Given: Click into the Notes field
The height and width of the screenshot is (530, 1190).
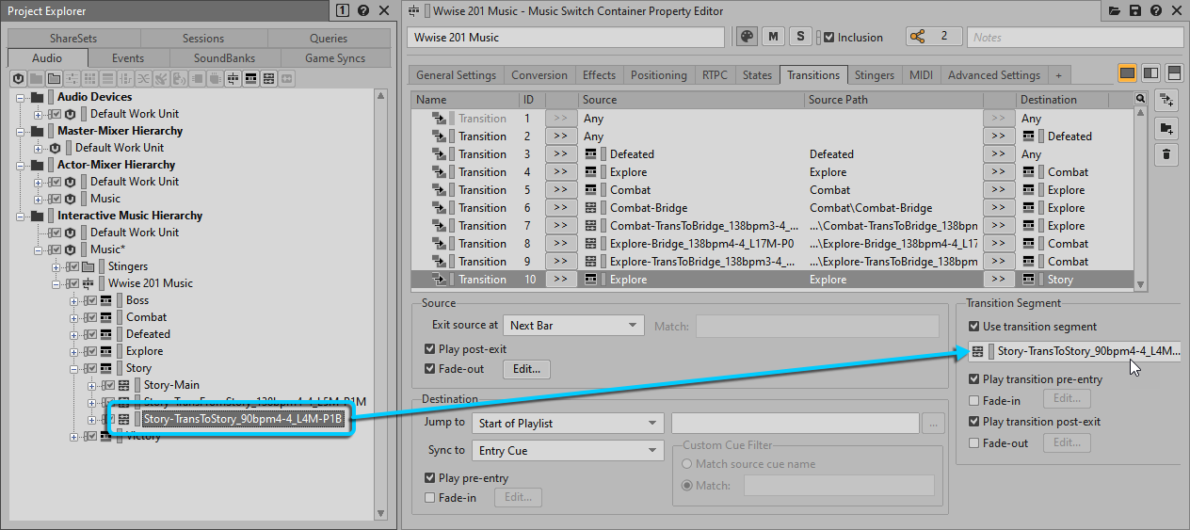Looking at the screenshot, I should [x=1075, y=38].
